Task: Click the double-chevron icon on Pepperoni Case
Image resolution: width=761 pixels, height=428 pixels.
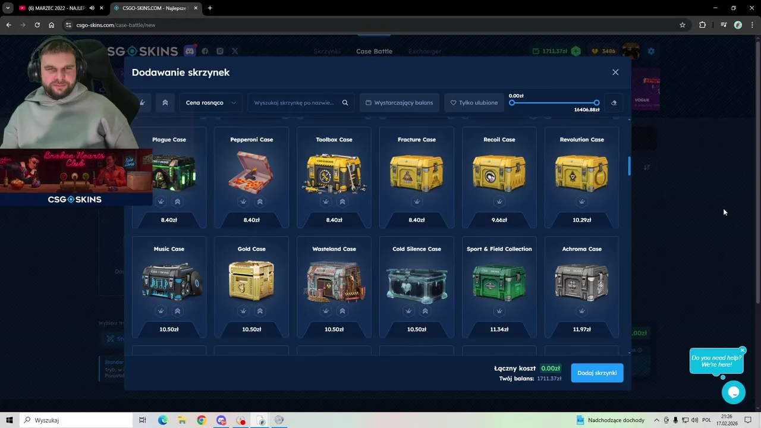Action: [260, 202]
